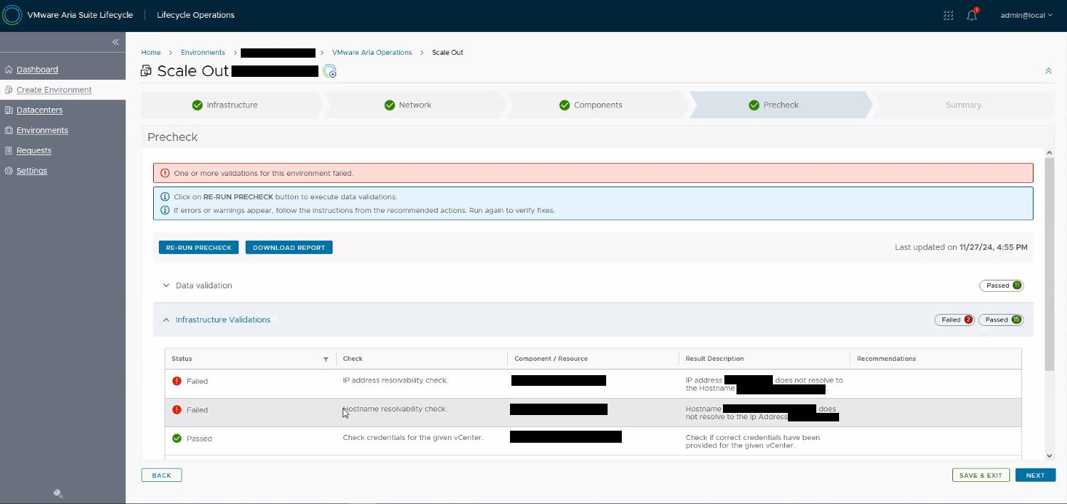This screenshot has height=504, width=1067.
Task: Open the apps grid switcher icon
Action: (x=948, y=15)
